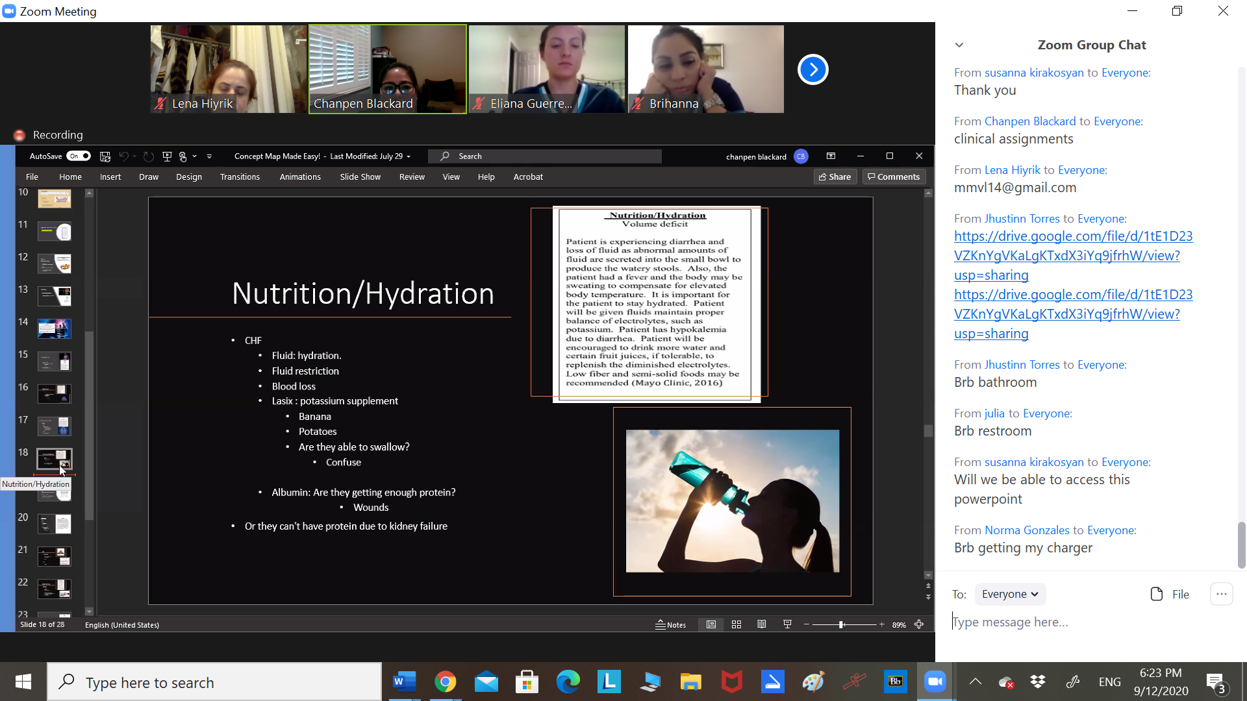
Task: Select slide 20 thumbnail
Action: (55, 524)
